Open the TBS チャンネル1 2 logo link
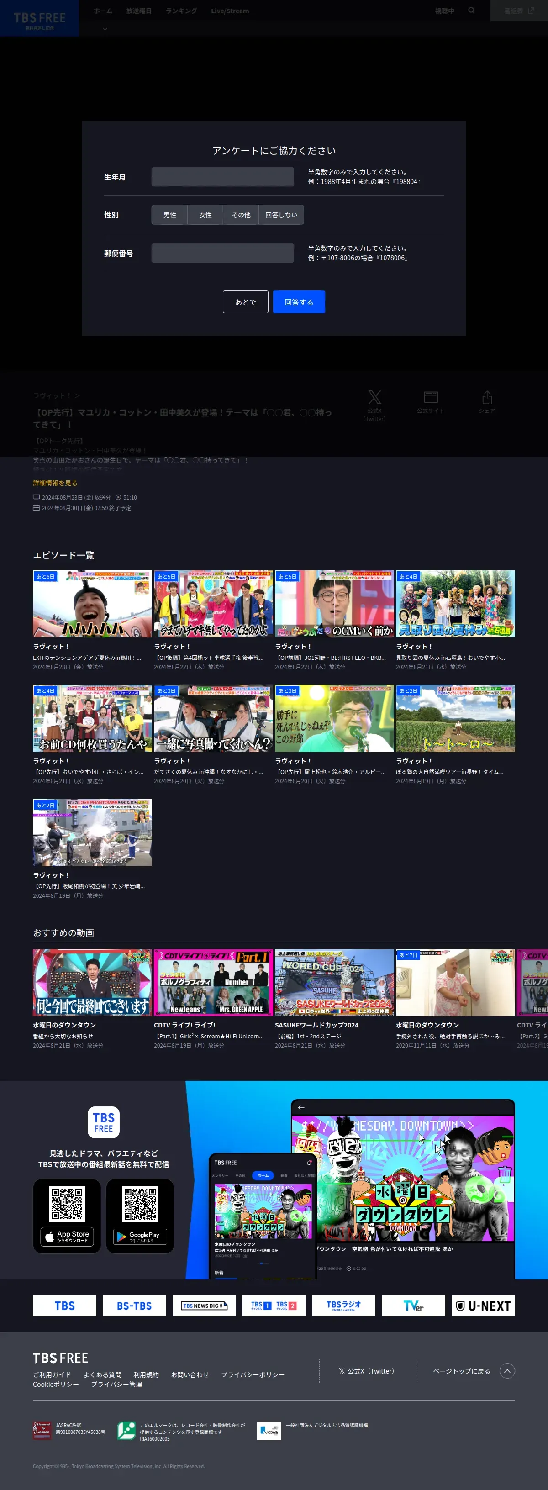 (274, 1306)
